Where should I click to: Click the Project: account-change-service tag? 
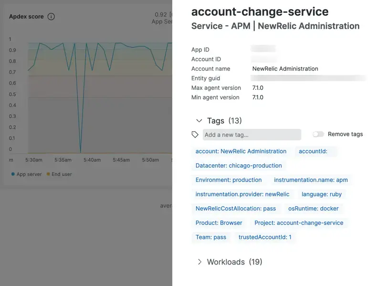[x=299, y=223]
